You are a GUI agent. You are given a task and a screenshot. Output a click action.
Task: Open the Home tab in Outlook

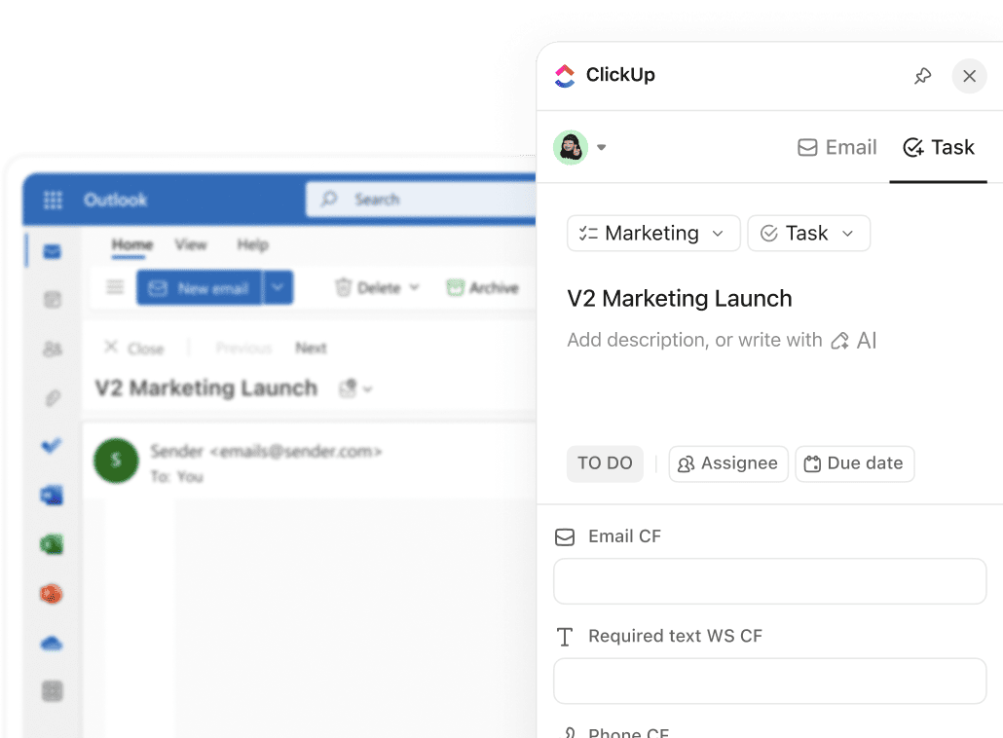click(132, 245)
